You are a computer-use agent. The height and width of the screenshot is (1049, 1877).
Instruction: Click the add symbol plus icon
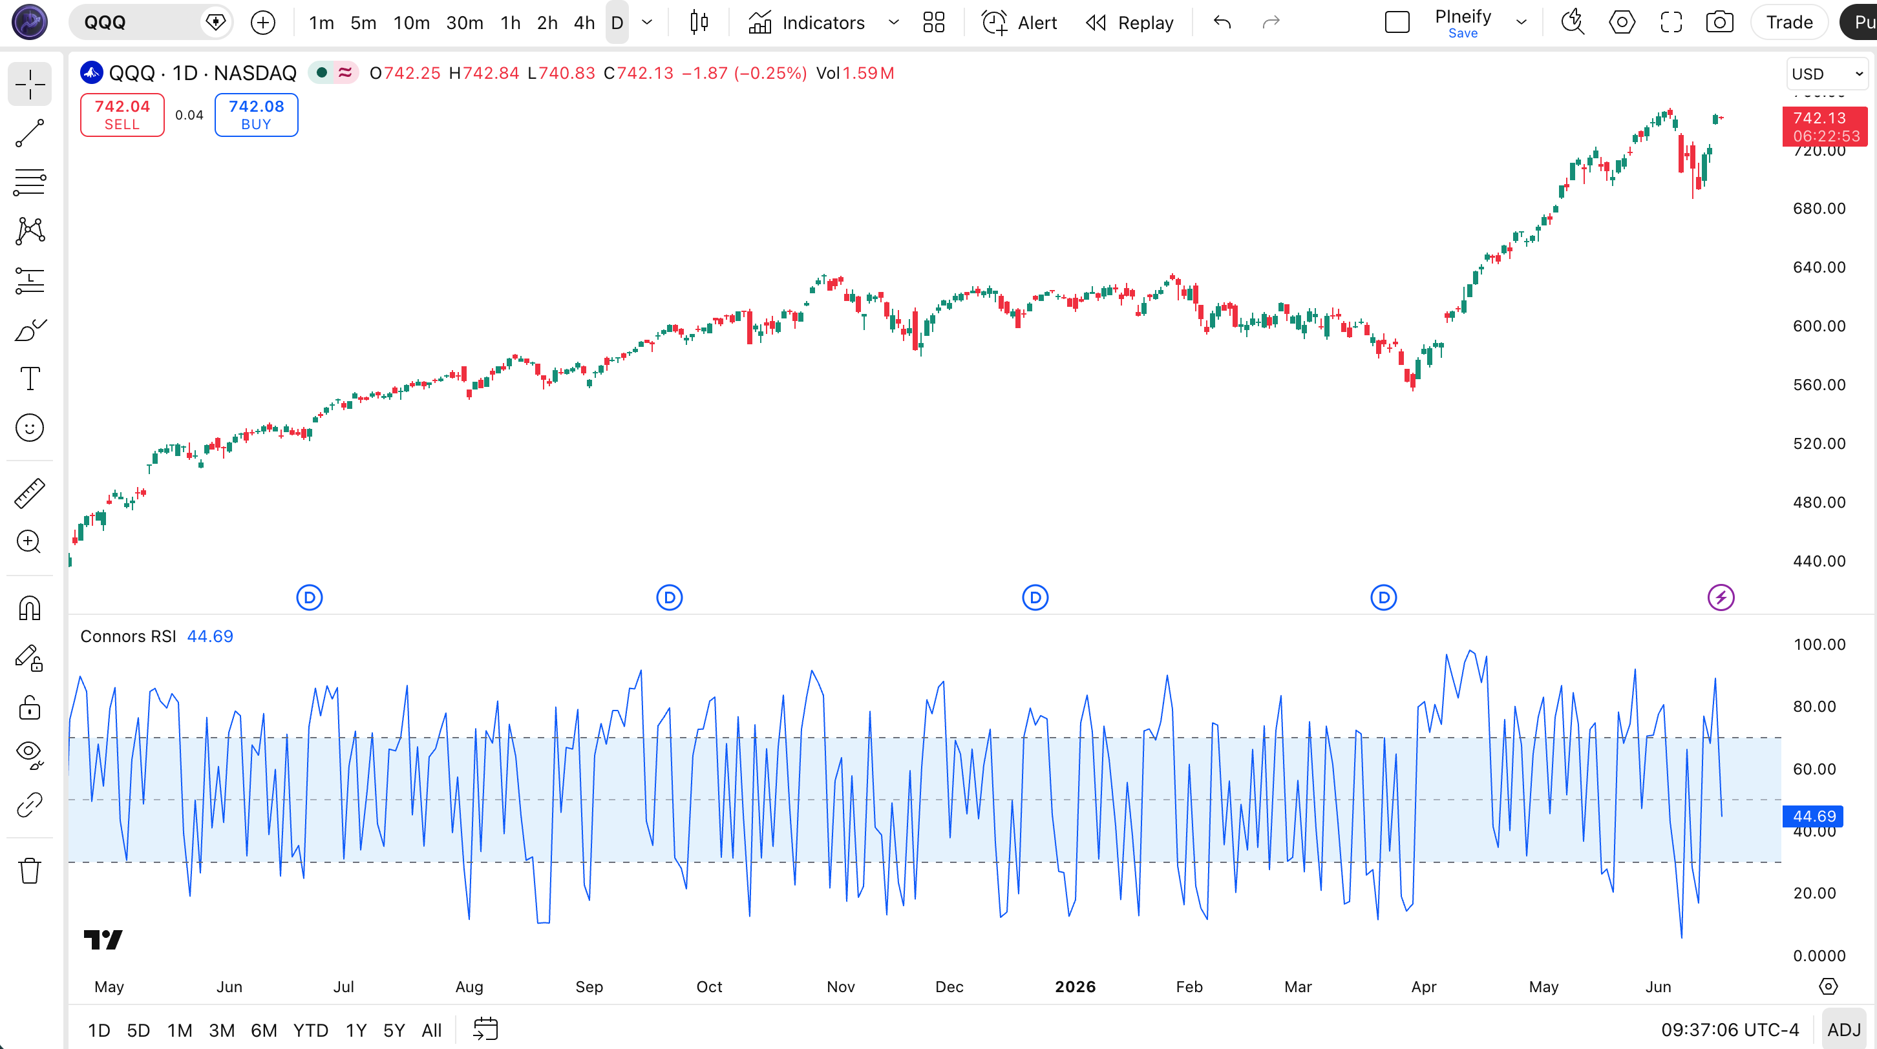263,23
